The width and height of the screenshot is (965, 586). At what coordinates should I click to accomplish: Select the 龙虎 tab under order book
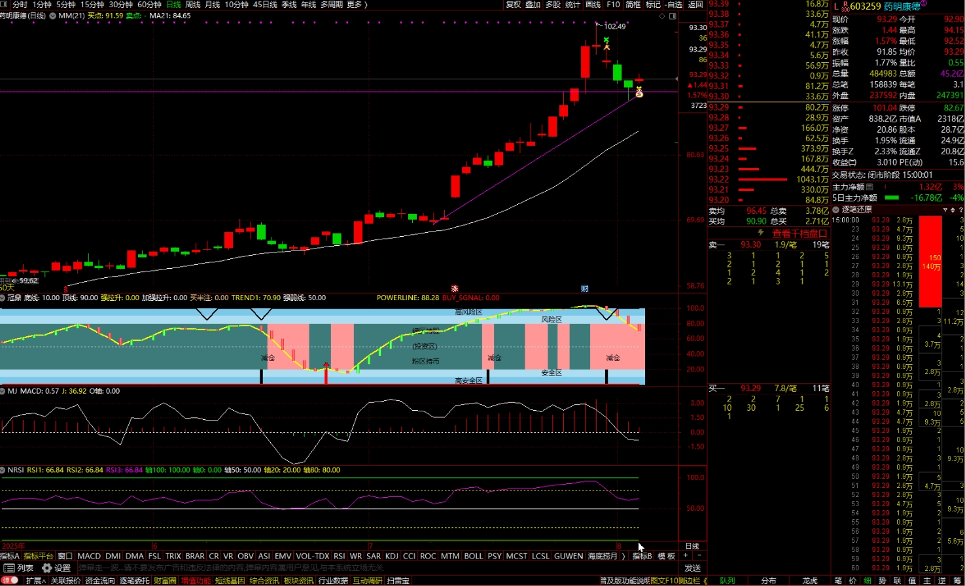click(x=810, y=581)
